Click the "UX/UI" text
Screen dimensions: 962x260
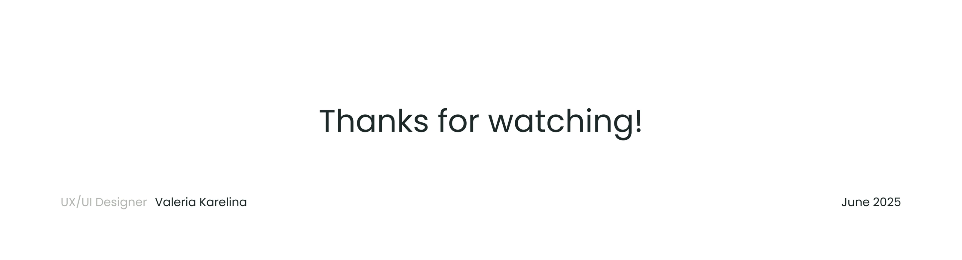coord(76,202)
